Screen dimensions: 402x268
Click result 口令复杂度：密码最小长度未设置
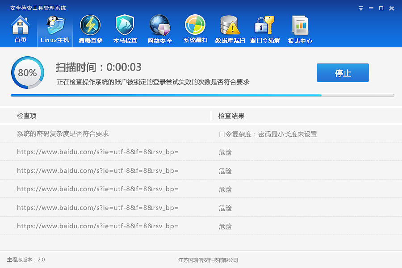[x=268, y=134]
